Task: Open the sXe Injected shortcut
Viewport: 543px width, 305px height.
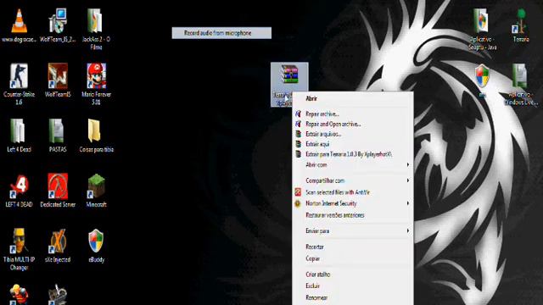Action: 58,241
